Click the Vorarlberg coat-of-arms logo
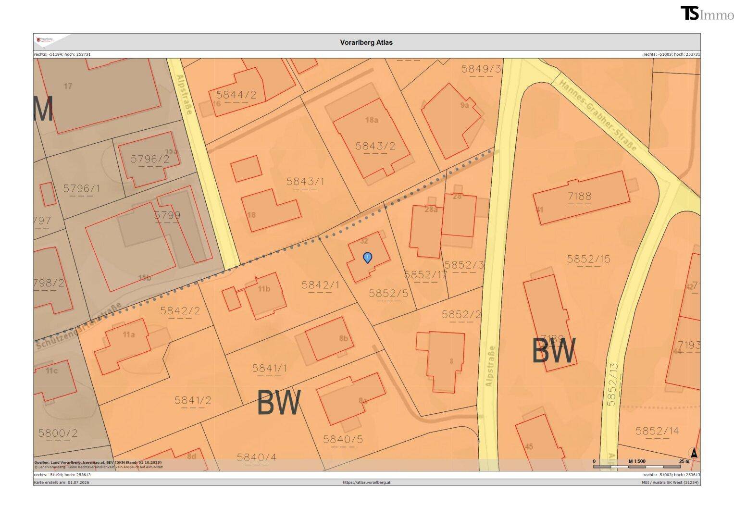Viewport: 734px width, 519px height. coord(45,39)
